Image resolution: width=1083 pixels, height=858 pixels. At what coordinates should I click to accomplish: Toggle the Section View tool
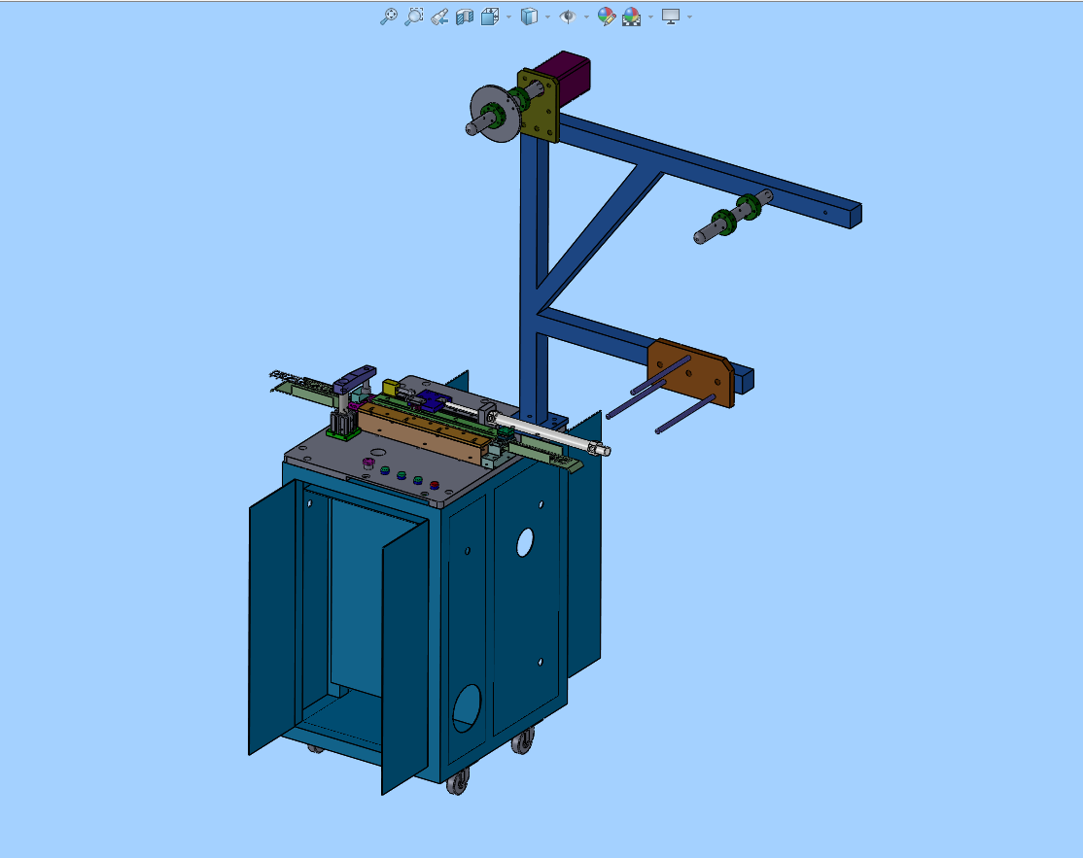pyautogui.click(x=465, y=17)
